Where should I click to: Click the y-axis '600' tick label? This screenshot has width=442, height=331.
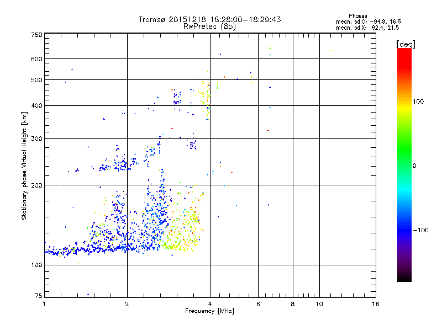tap(36, 59)
